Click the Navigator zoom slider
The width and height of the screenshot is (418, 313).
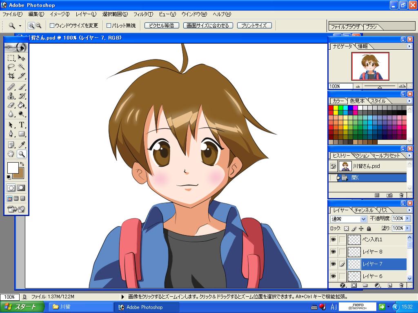(380, 86)
